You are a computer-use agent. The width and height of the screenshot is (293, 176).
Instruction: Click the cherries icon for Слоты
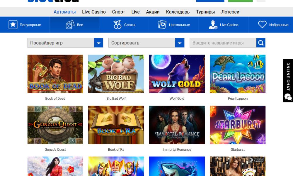(117, 25)
